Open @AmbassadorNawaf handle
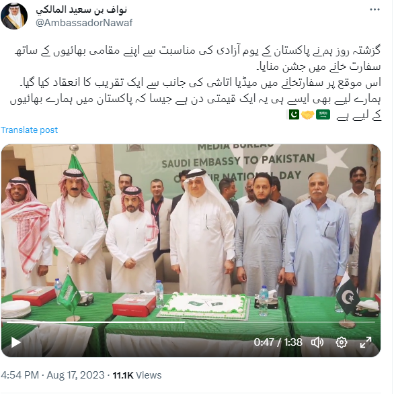This screenshot has width=394, height=394. 84,23
